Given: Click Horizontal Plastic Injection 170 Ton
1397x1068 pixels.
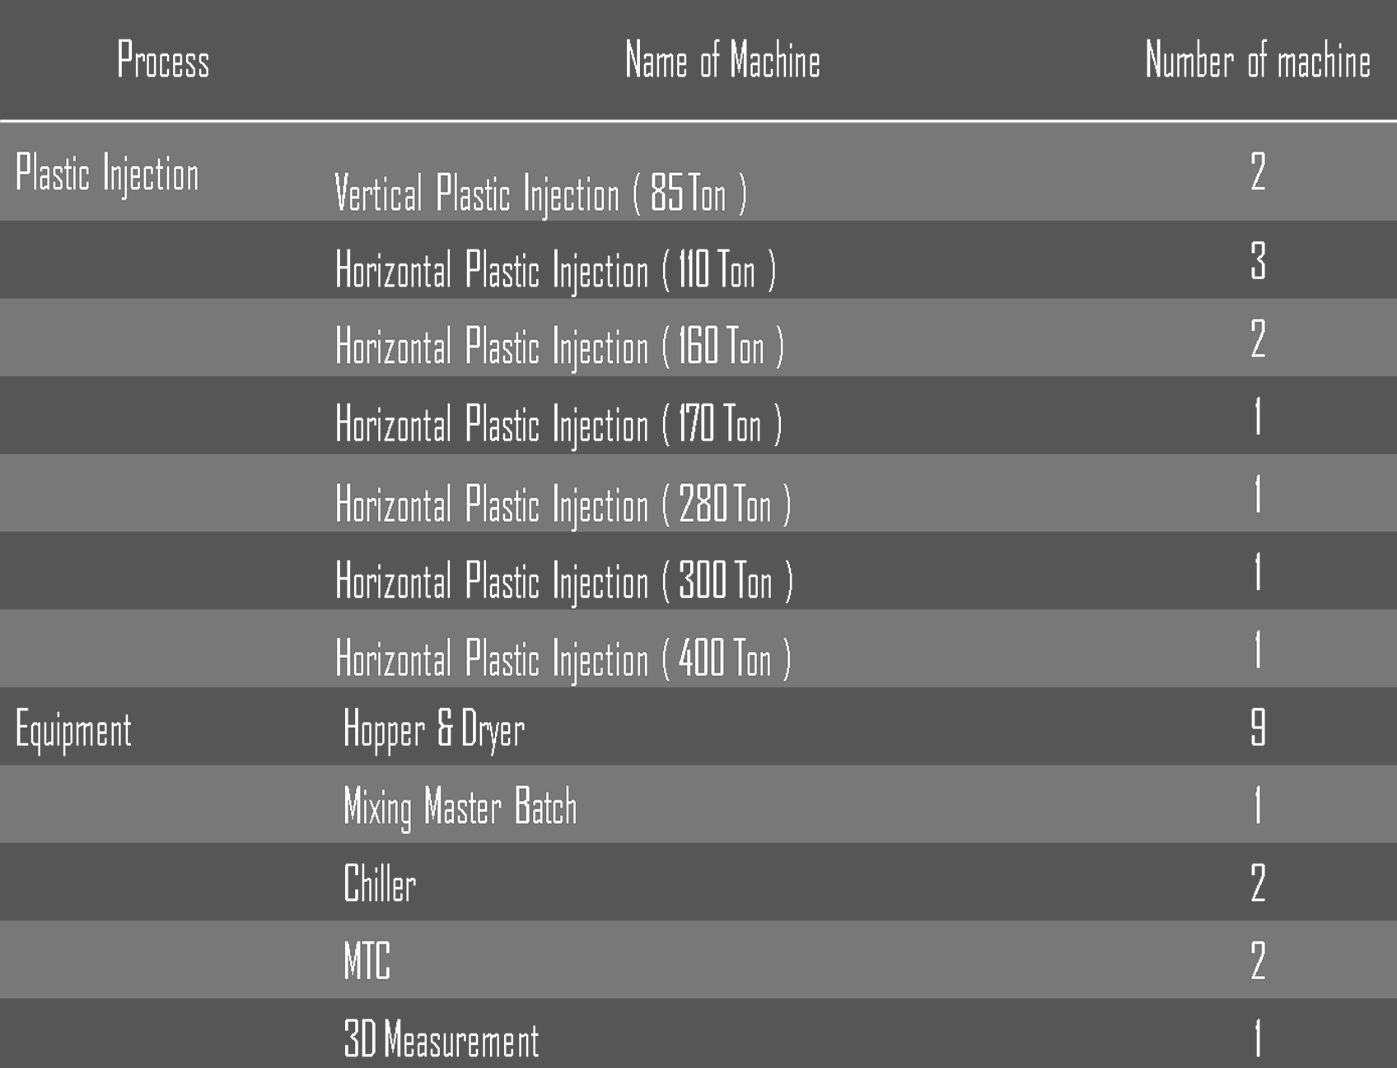Looking at the screenshot, I should [x=558, y=424].
